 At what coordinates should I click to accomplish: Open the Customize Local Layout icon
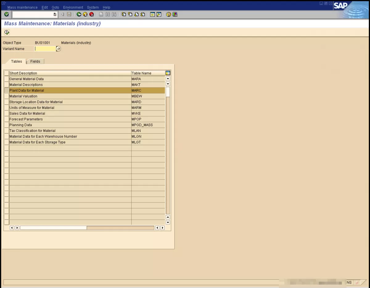coord(175,15)
